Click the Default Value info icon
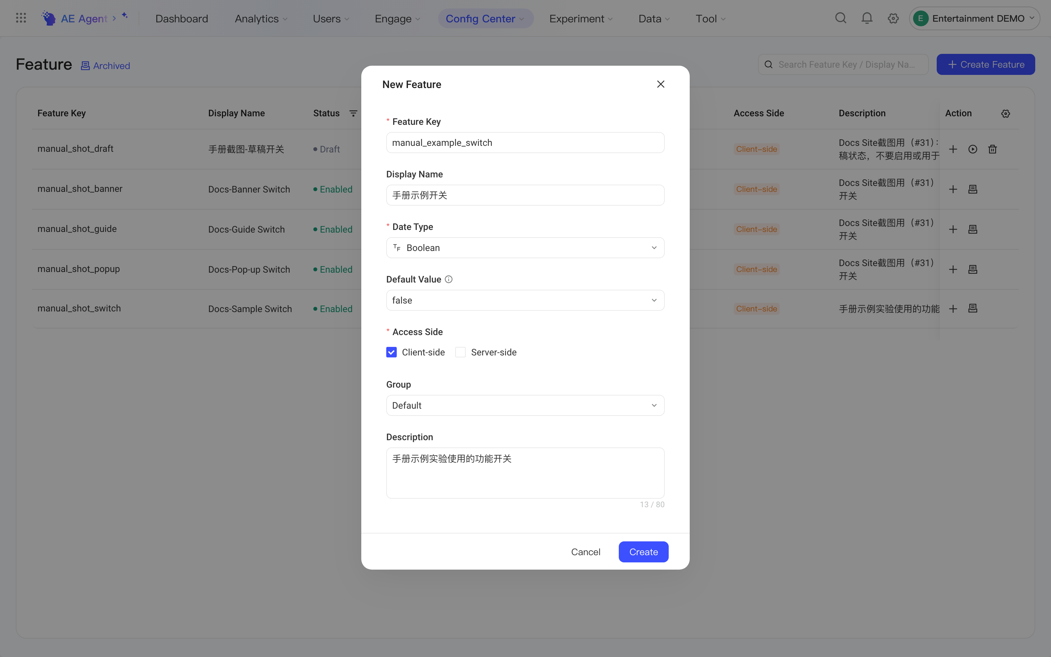 (x=449, y=280)
